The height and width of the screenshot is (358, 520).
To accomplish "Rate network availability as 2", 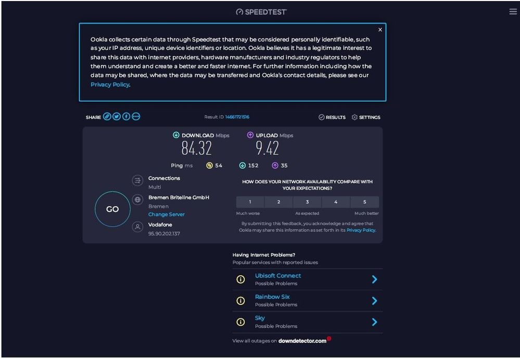I will [x=278, y=202].
